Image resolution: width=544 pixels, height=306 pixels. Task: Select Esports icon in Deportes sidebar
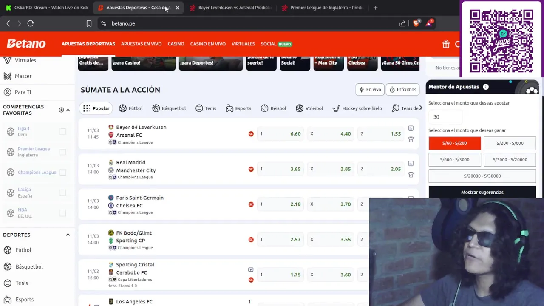7,300
